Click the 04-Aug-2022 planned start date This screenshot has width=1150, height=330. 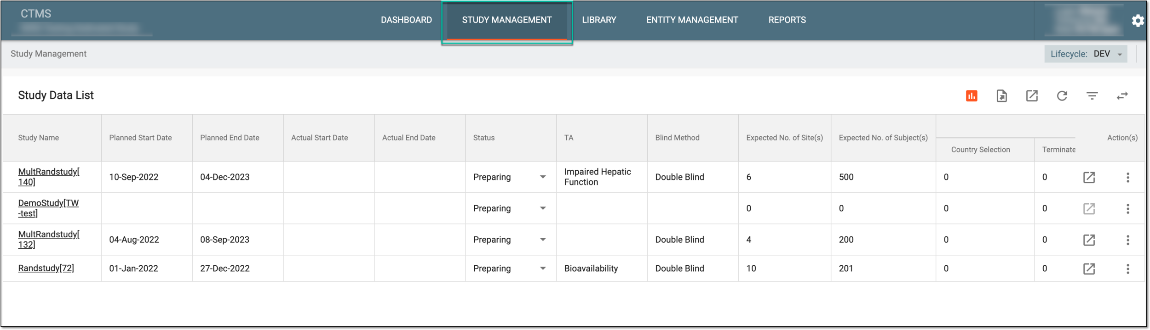coord(134,240)
